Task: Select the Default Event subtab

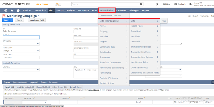Action: click(x=76, y=87)
